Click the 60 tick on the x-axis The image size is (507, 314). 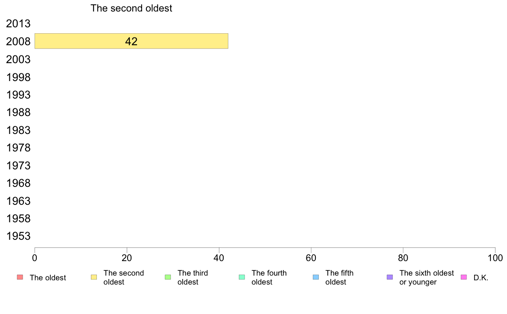pos(311,258)
